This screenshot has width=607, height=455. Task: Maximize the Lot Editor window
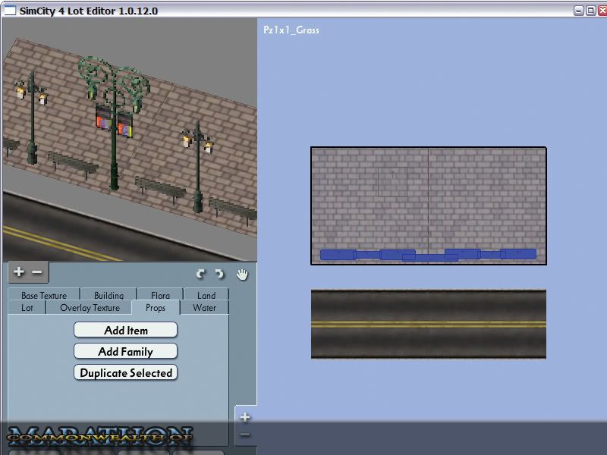point(591,11)
